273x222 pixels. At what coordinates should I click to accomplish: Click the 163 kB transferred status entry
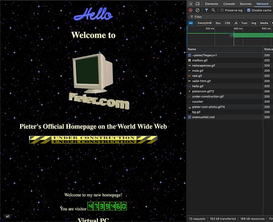(222, 219)
